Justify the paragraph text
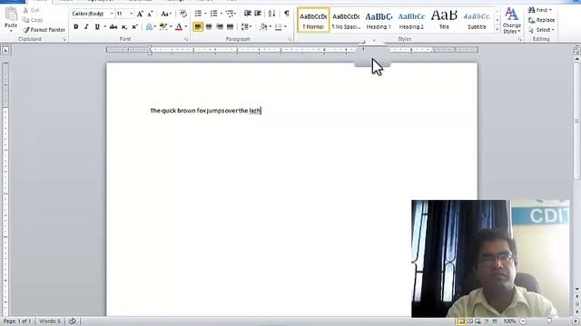The height and width of the screenshot is (326, 581). tap(230, 26)
